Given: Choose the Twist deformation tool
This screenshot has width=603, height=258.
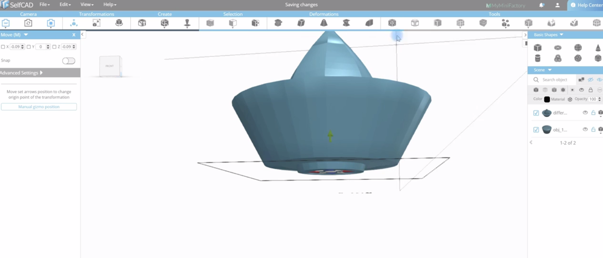Looking at the screenshot, I should [346, 23].
